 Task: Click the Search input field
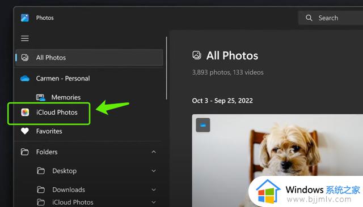click(331, 18)
